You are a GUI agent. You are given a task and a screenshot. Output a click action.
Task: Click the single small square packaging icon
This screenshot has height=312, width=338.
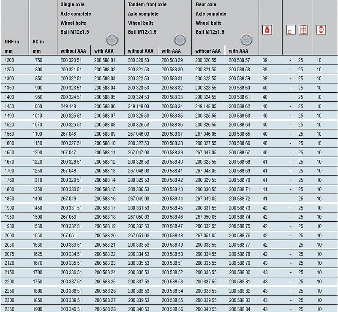[x=289, y=30]
